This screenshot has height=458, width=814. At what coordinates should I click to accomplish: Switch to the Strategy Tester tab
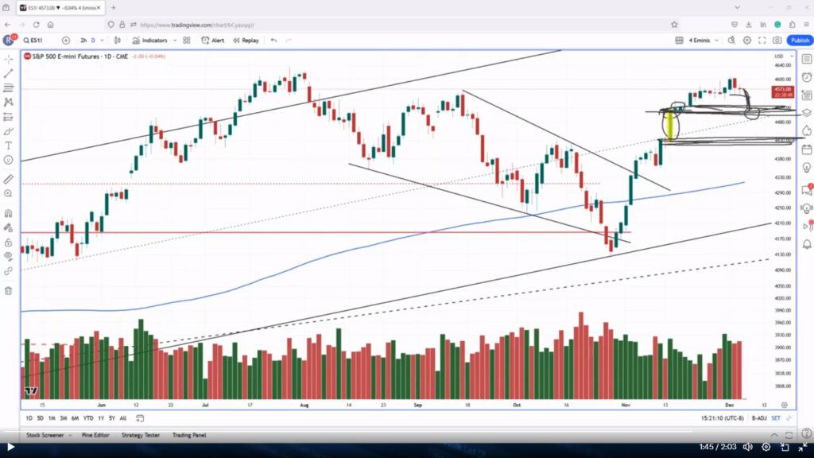click(x=141, y=435)
